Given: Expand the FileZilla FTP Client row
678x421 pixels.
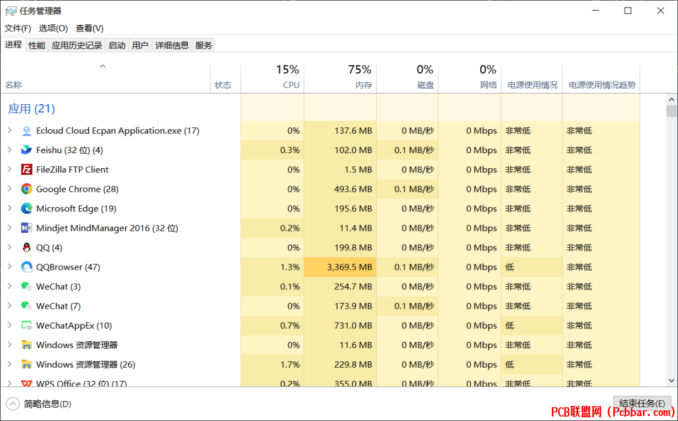Looking at the screenshot, I should click(x=9, y=169).
